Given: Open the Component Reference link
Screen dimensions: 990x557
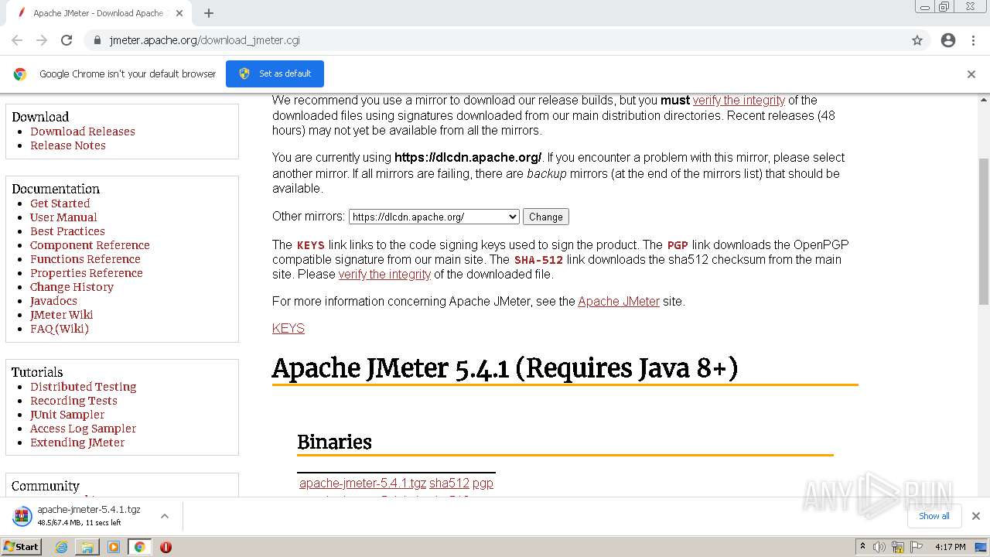Looking at the screenshot, I should (90, 245).
